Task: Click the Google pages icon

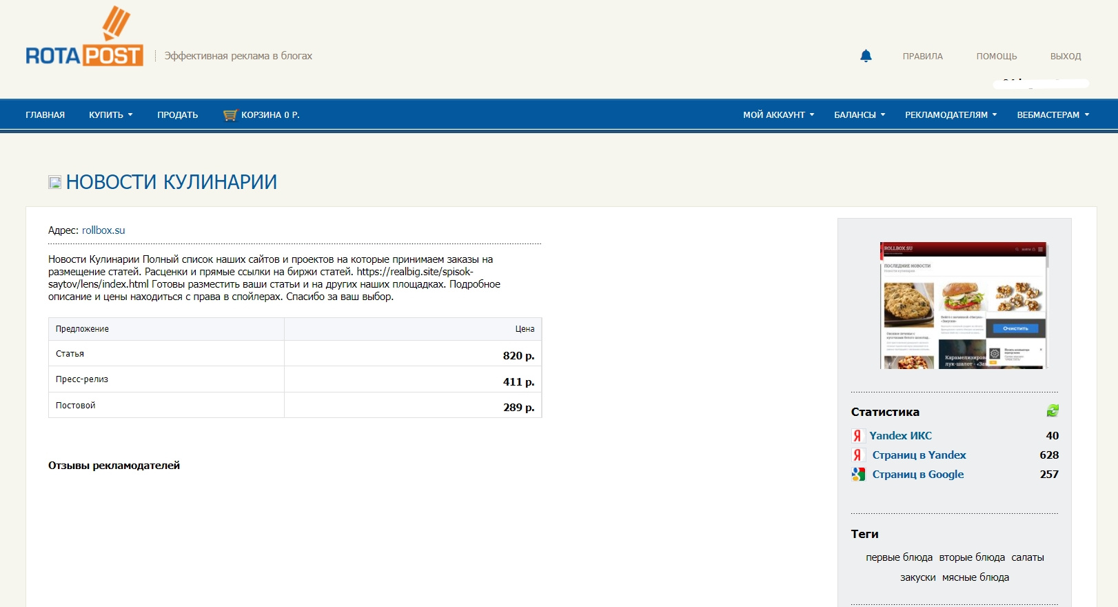Action: tap(857, 475)
